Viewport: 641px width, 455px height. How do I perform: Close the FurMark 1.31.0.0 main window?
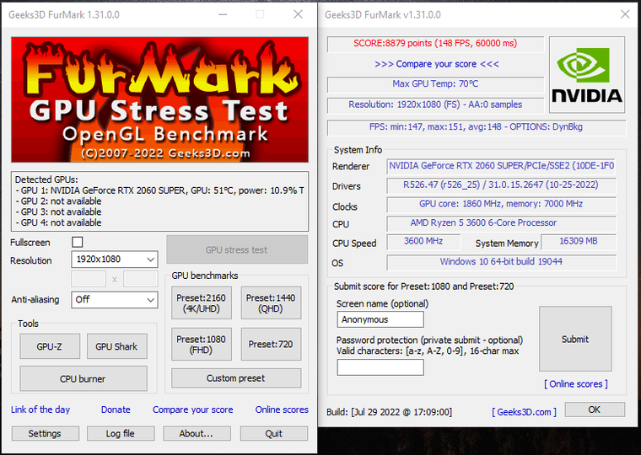tap(298, 14)
